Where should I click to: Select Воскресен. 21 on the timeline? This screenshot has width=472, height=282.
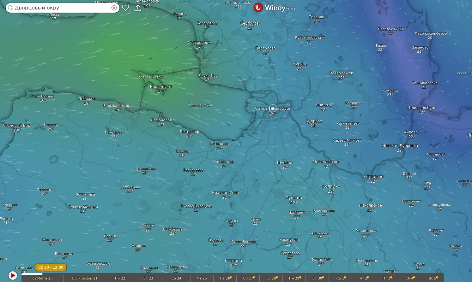click(x=85, y=278)
